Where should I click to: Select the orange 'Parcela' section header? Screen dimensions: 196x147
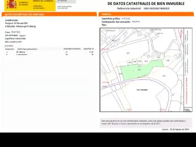[x=146, y=14]
